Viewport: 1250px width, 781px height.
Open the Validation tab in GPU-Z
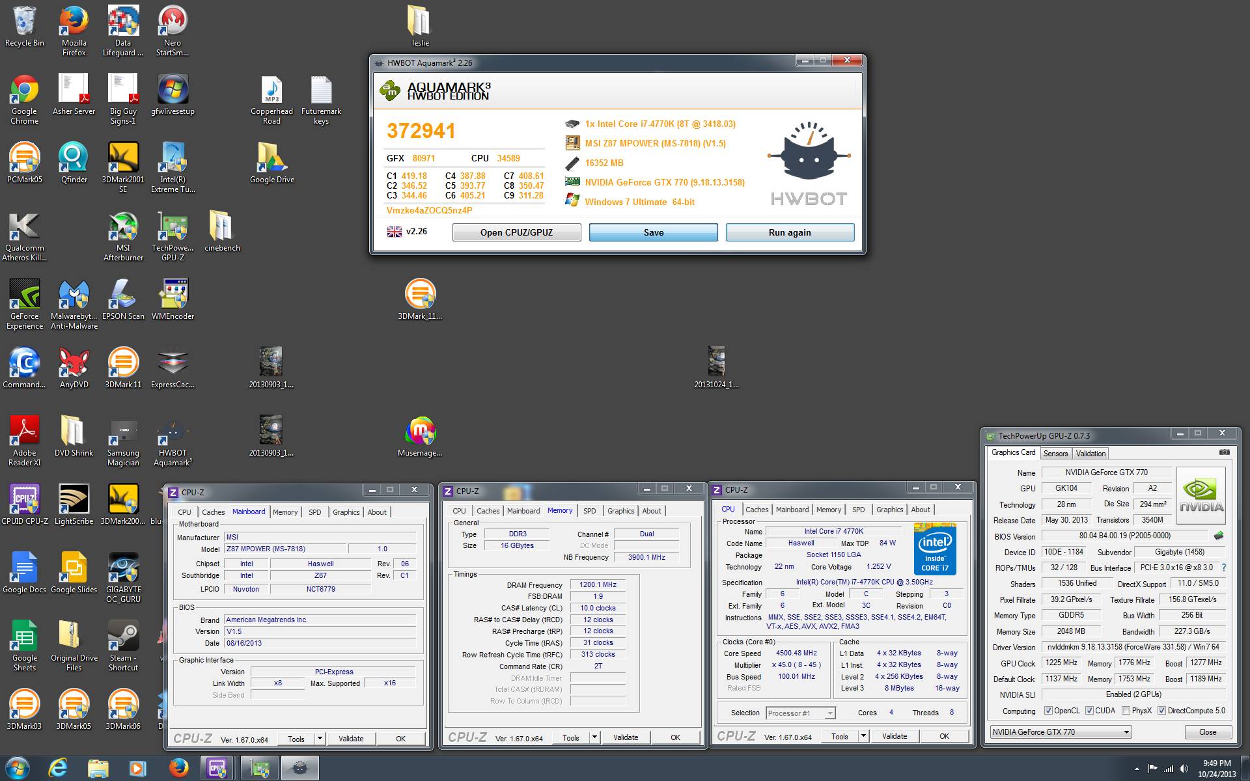[1090, 454]
